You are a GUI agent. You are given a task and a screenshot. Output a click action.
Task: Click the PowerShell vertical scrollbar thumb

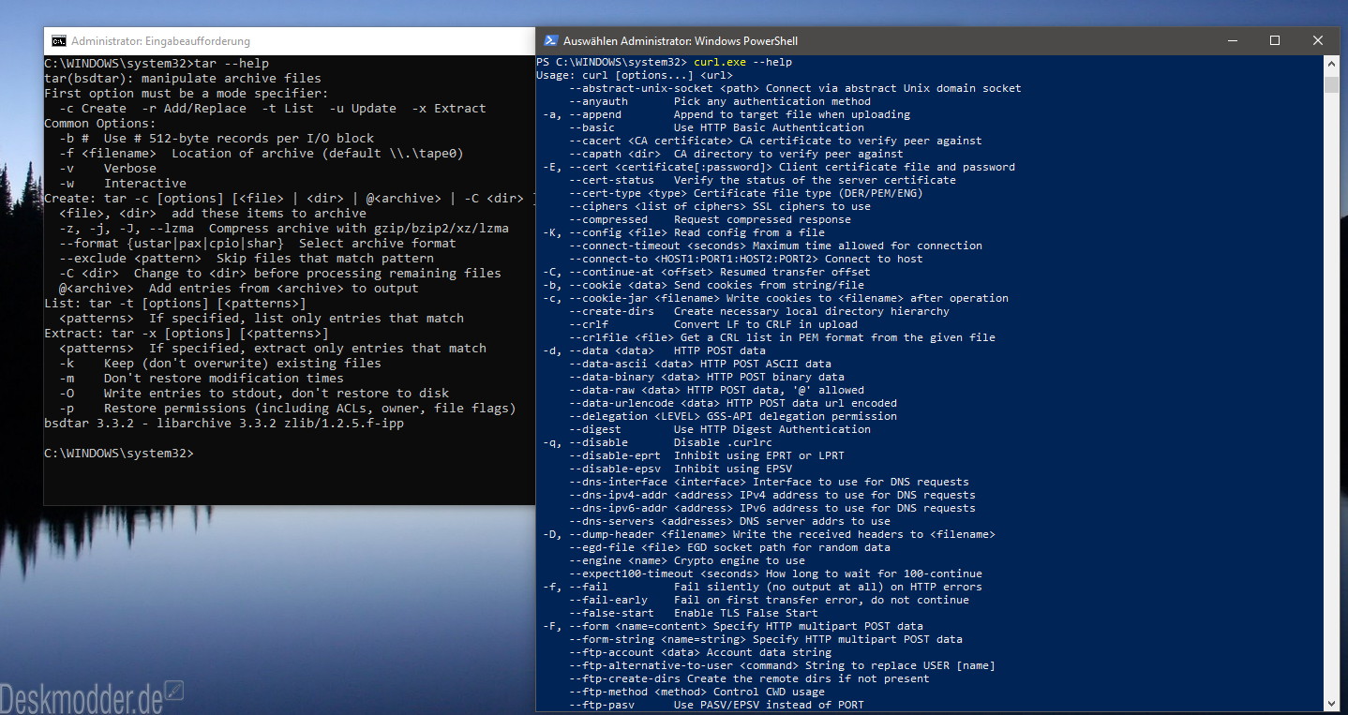point(1331,84)
